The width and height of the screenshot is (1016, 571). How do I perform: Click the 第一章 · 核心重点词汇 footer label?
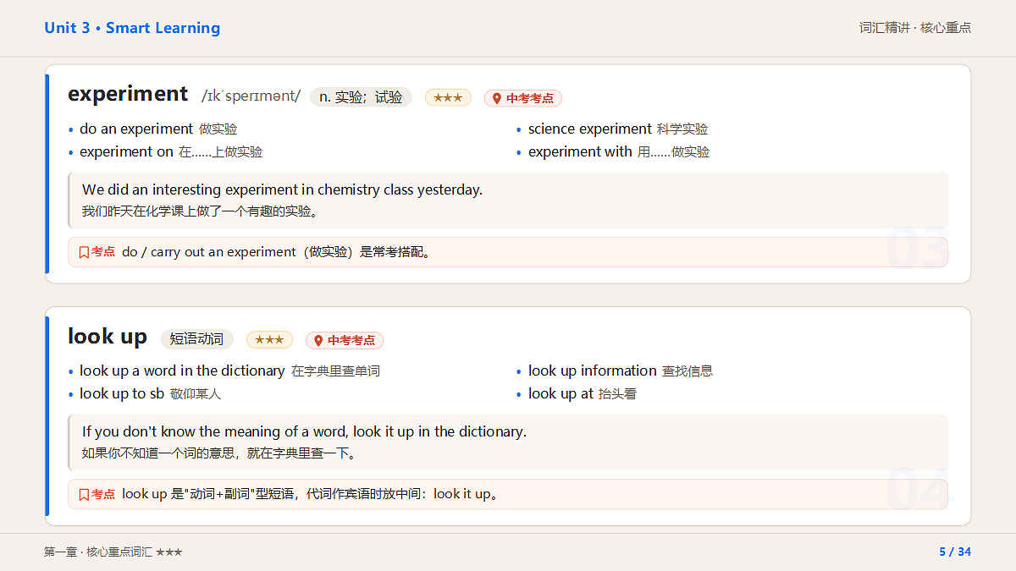click(x=98, y=552)
